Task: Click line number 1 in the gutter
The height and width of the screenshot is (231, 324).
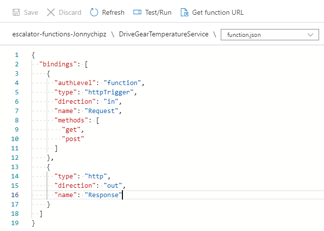Action: point(17,55)
